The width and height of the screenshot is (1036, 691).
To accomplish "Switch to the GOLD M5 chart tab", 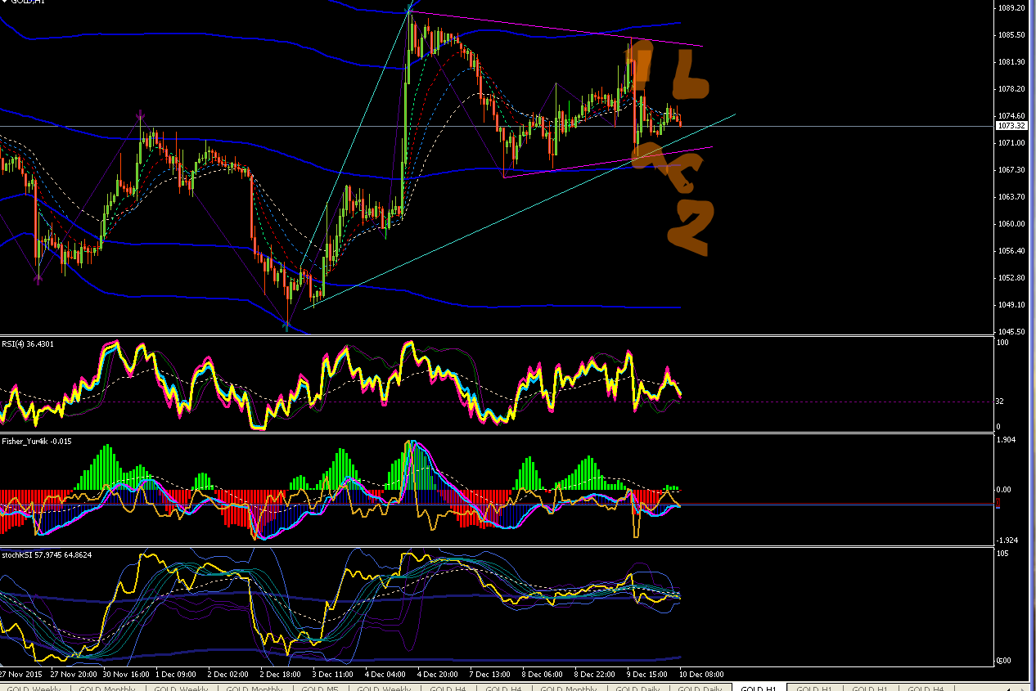I will coord(320,689).
